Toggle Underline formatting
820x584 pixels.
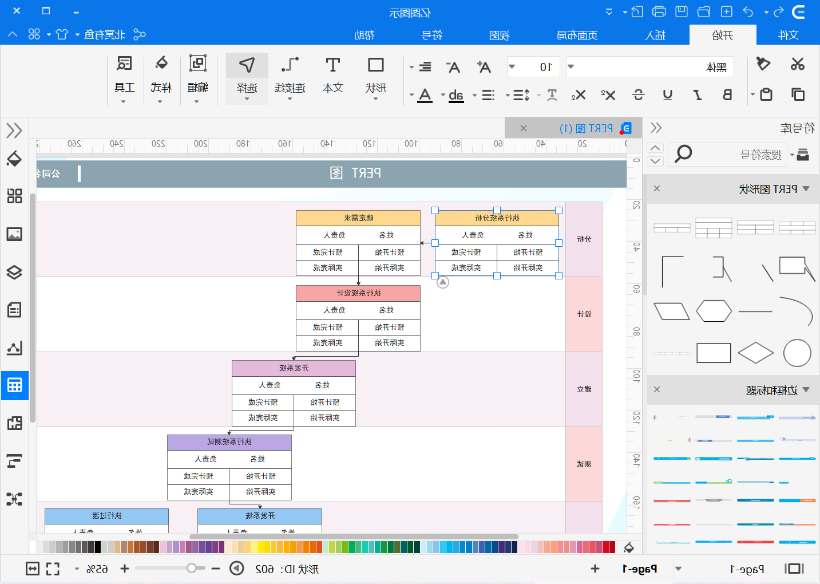pos(667,94)
